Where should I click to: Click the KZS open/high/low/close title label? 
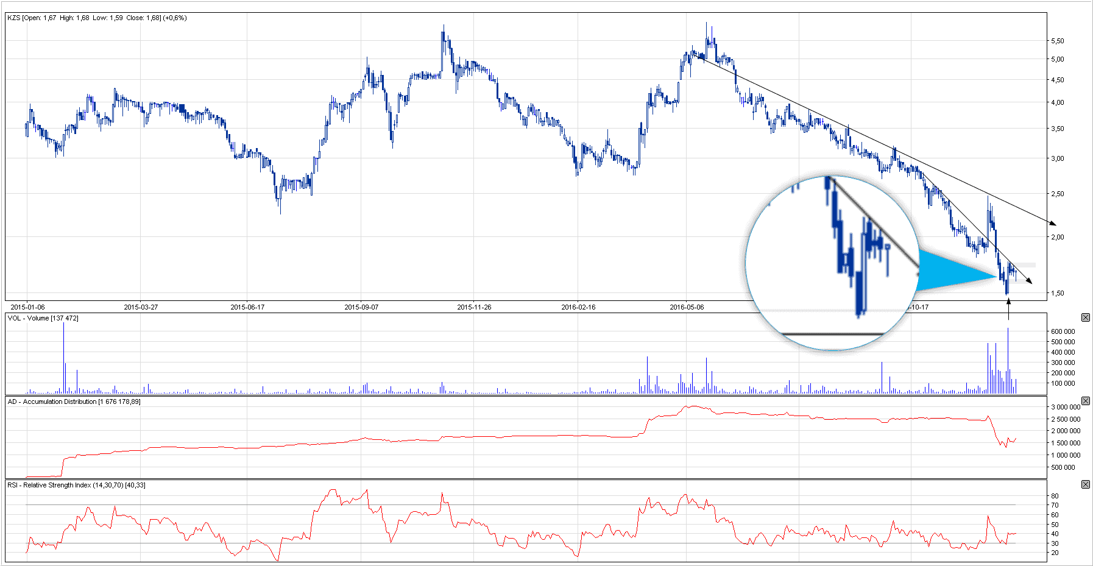pyautogui.click(x=97, y=18)
